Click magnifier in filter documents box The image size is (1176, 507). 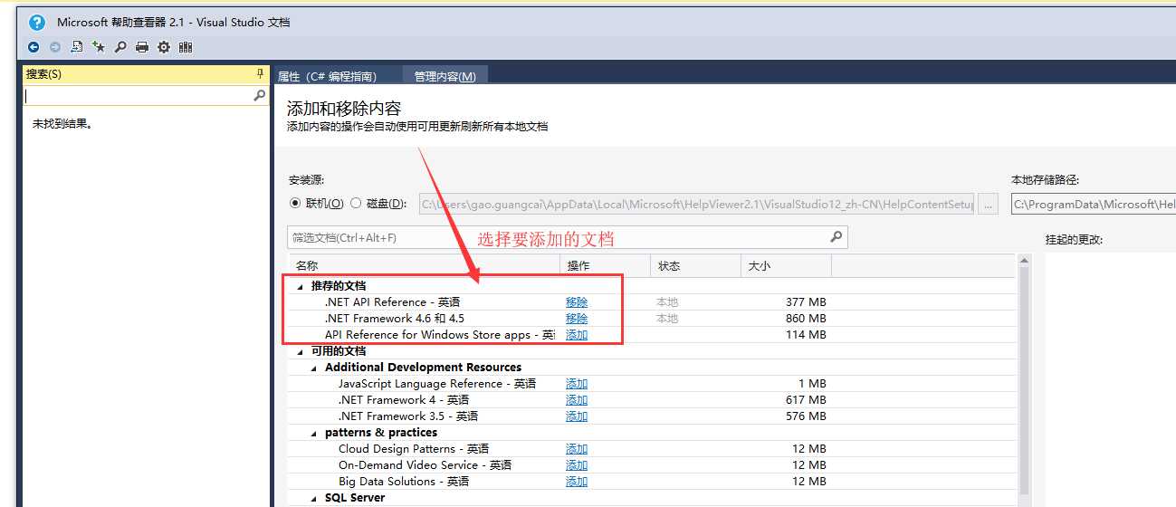[x=837, y=237]
